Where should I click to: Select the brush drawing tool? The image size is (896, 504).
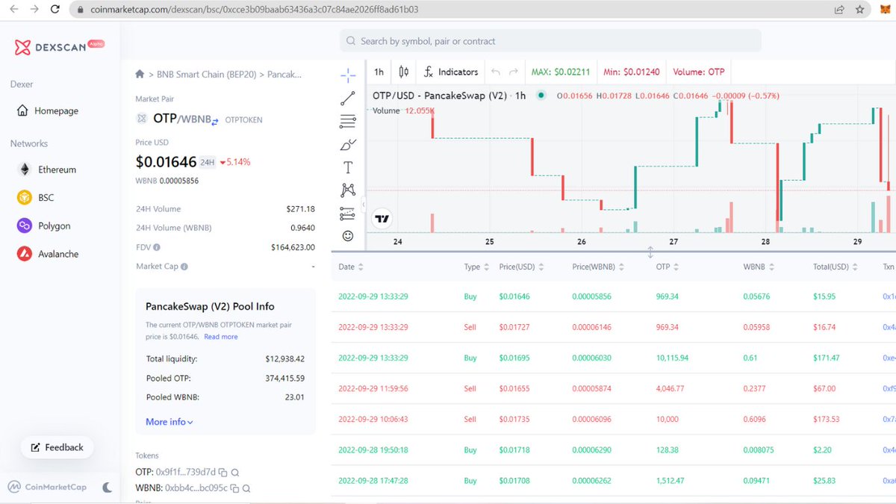[x=348, y=144]
